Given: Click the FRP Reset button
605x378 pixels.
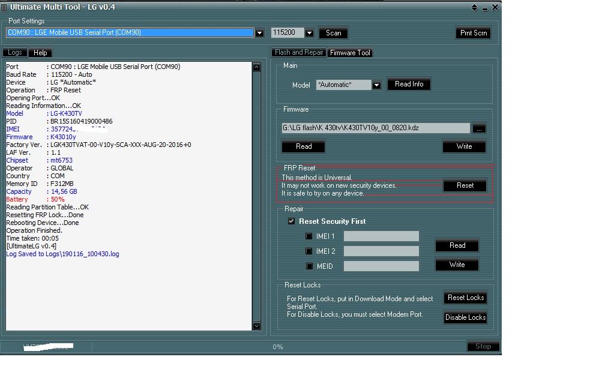Looking at the screenshot, I should coord(465,185).
